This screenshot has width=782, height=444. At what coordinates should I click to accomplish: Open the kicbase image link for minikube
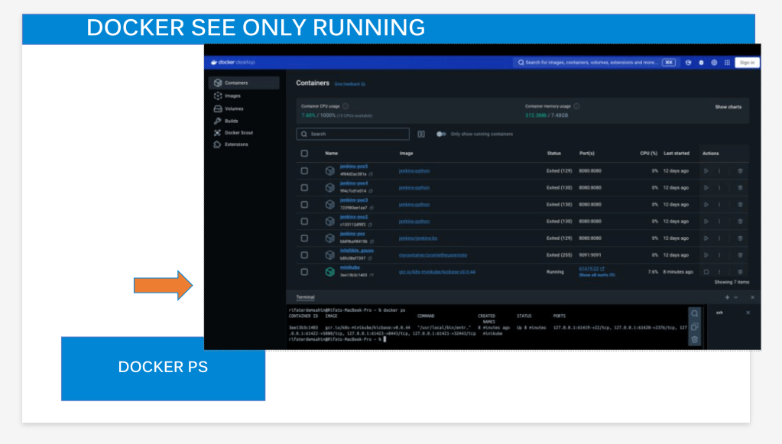[x=437, y=272]
